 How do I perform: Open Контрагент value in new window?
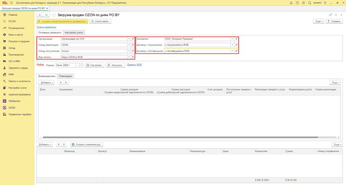(236, 39)
